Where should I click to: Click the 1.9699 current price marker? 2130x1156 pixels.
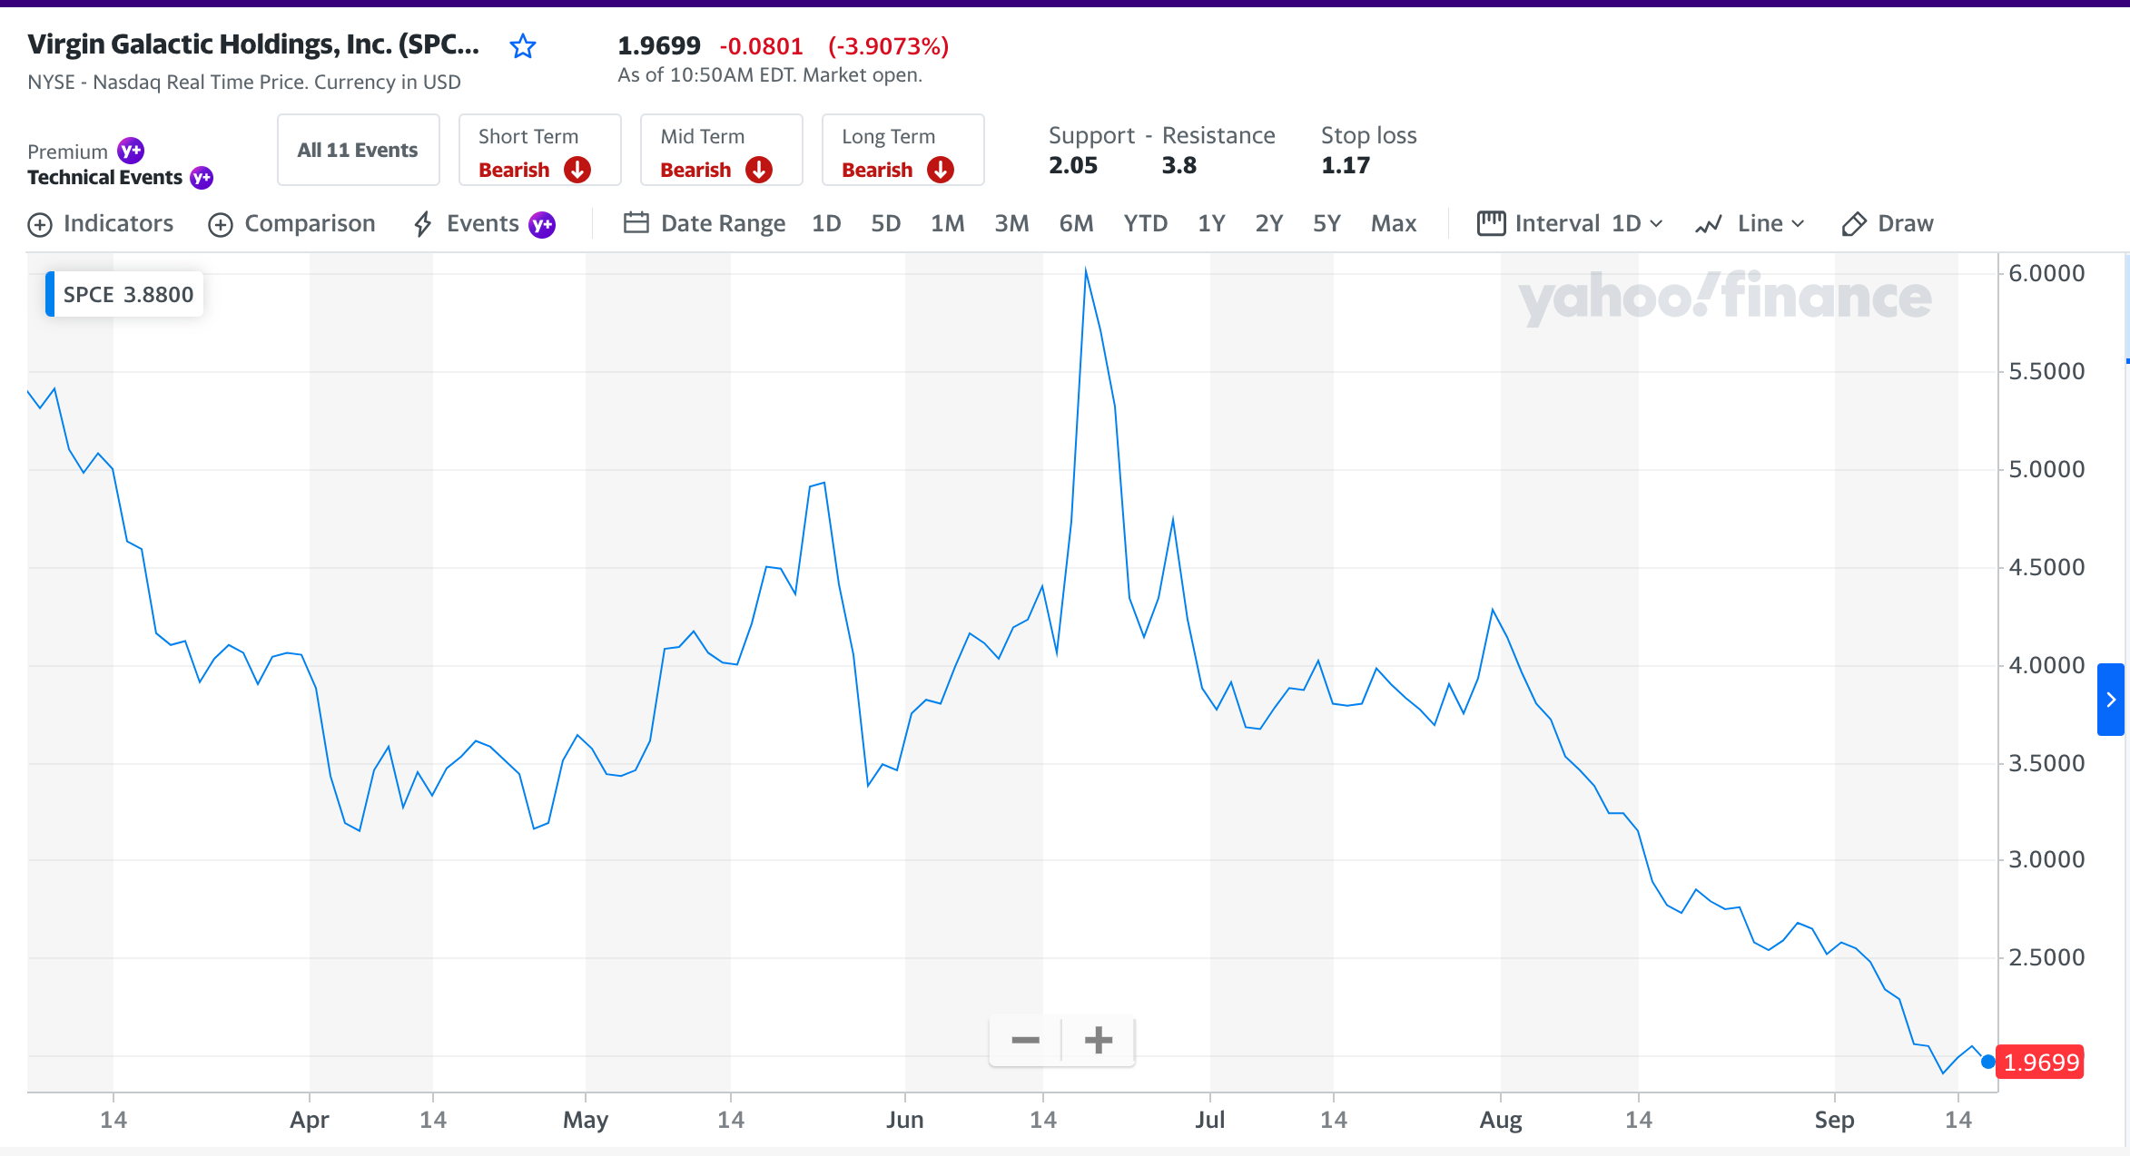coord(2040,1063)
